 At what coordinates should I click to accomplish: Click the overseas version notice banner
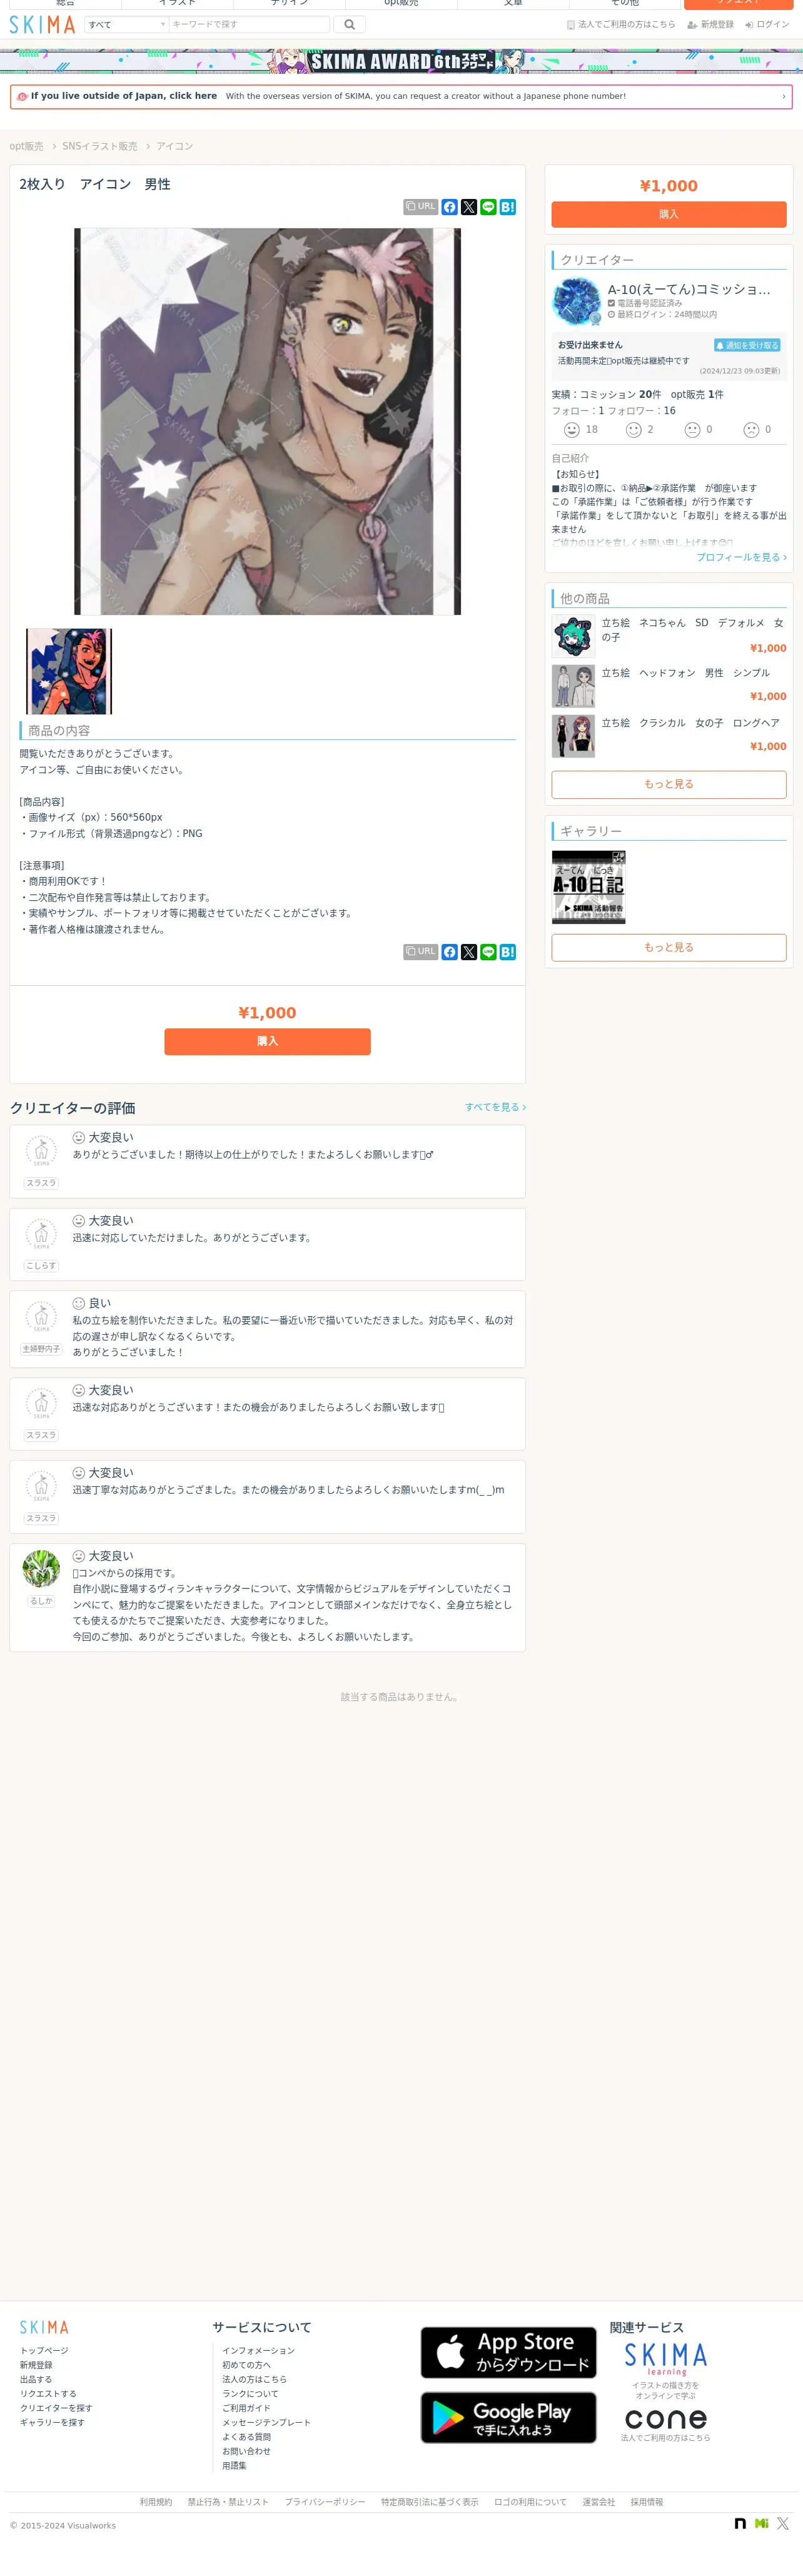(x=401, y=96)
